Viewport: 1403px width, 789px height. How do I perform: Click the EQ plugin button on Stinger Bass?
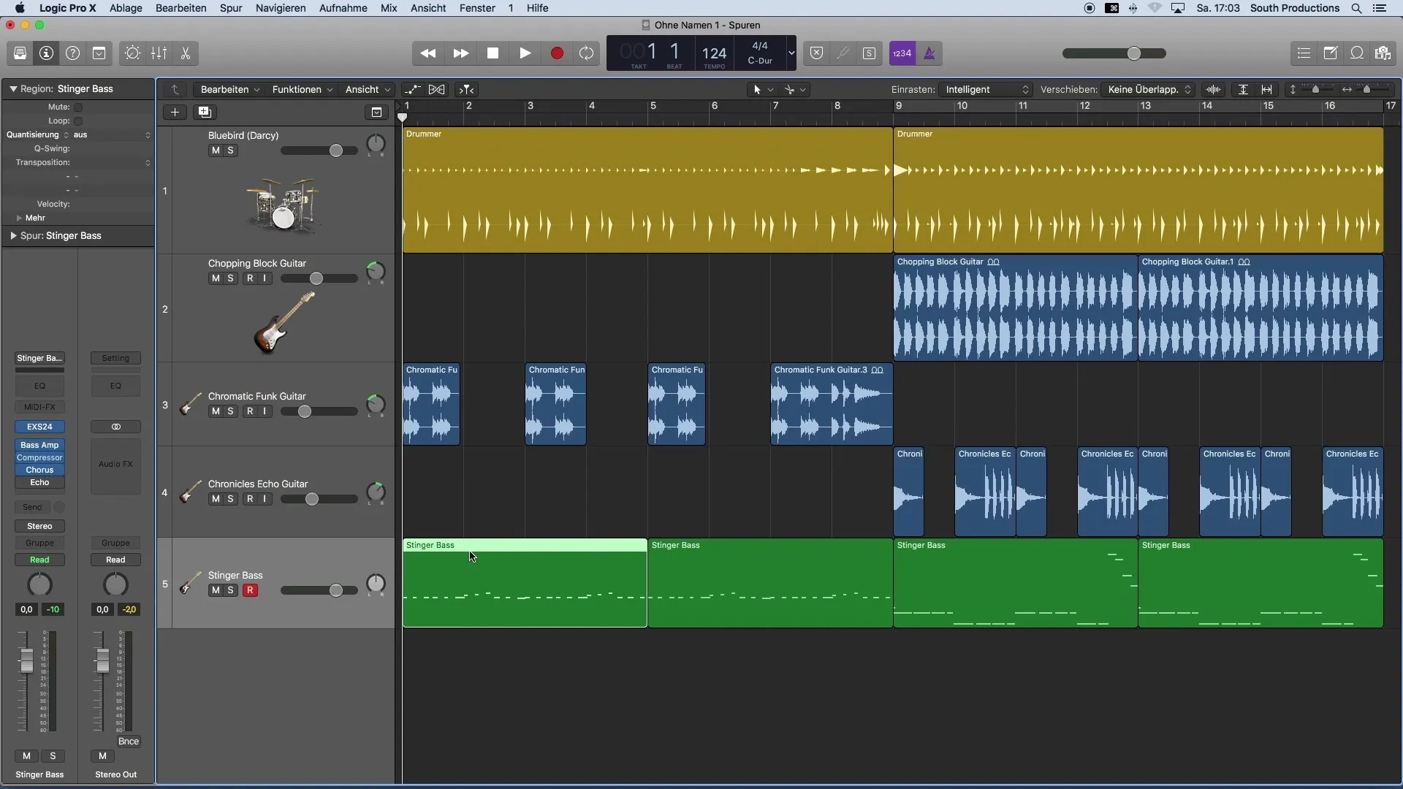tap(39, 385)
